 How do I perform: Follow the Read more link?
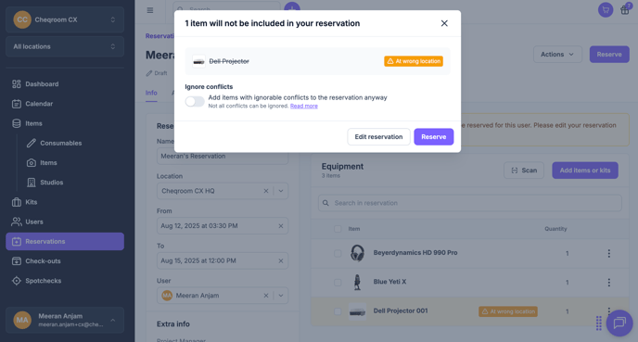[304, 107]
